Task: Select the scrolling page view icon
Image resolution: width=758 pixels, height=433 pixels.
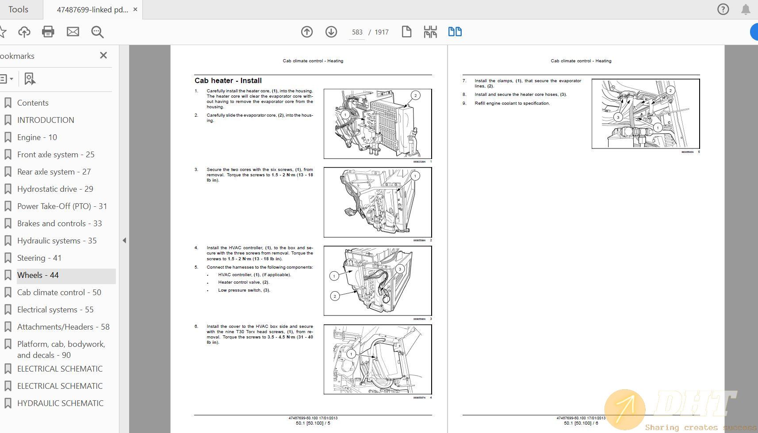Action: point(430,32)
